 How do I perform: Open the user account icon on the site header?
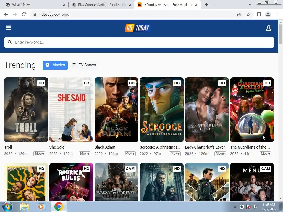(x=269, y=28)
